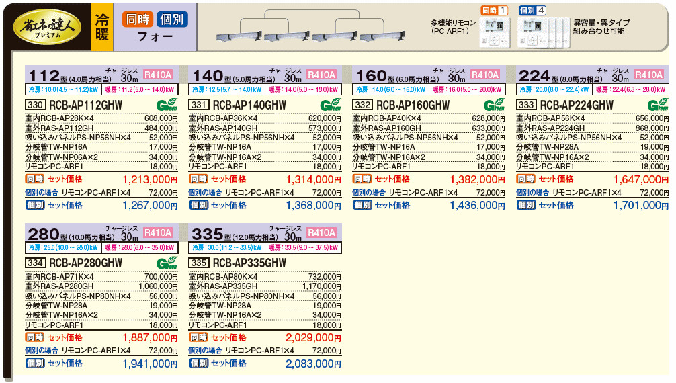This screenshot has height=383, width=676.
Task: Click the 暖房 11.2(5.0～14.0)kW capacity box
Action: pyautogui.click(x=140, y=89)
